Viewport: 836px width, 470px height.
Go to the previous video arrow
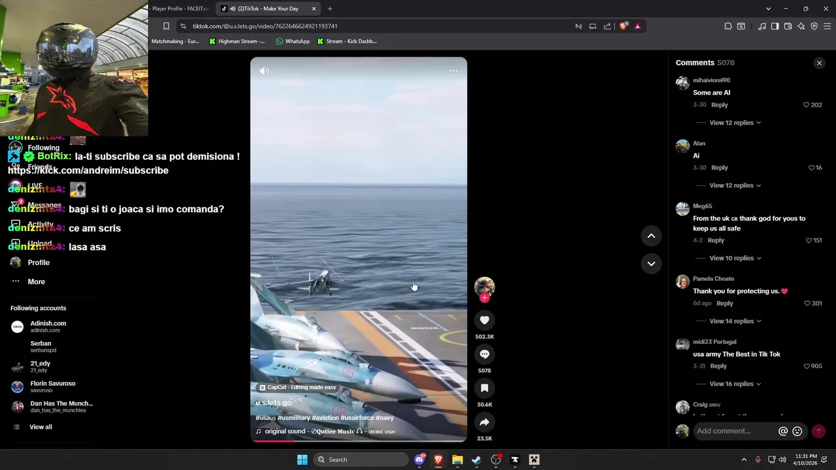click(651, 236)
